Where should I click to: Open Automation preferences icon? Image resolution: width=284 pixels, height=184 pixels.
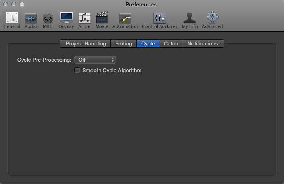125,18
